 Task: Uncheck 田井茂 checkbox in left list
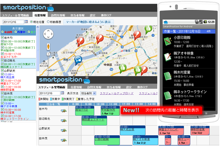(x=2, y=93)
